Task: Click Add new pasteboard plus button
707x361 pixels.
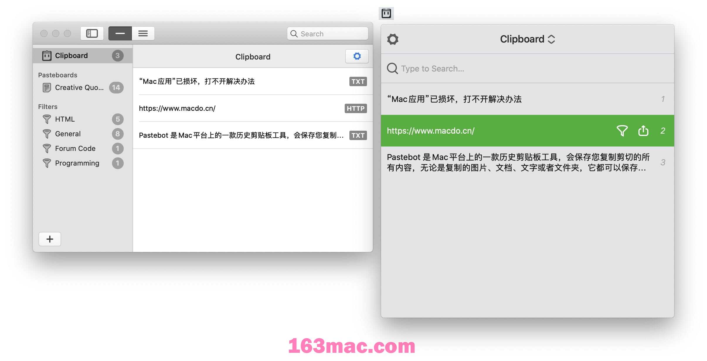Action: coord(49,239)
